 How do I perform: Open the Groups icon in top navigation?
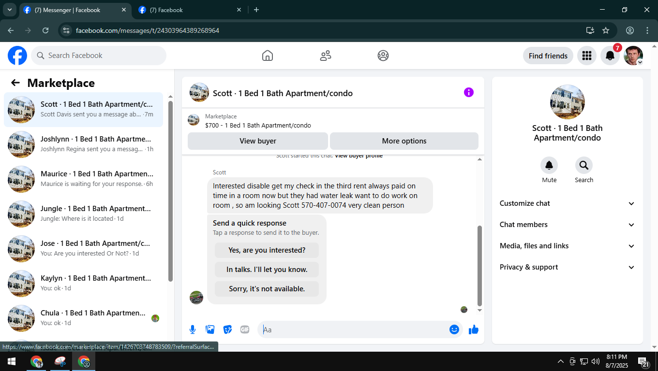383,56
